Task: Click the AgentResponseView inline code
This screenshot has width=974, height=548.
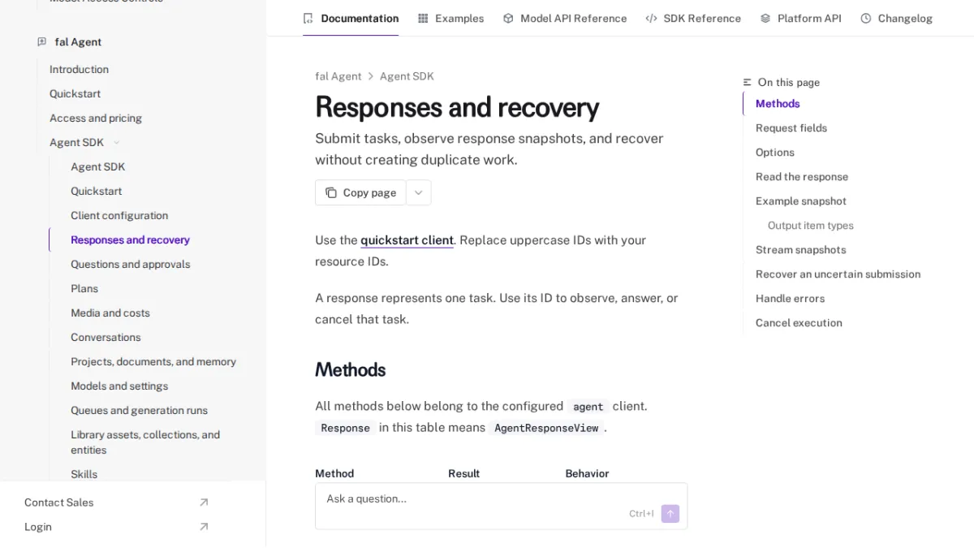Action: [546, 428]
